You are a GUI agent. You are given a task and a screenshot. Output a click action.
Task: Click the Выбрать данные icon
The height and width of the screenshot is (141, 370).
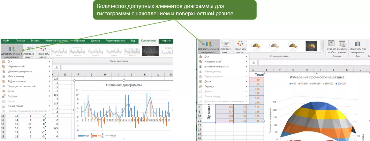(x=342, y=44)
